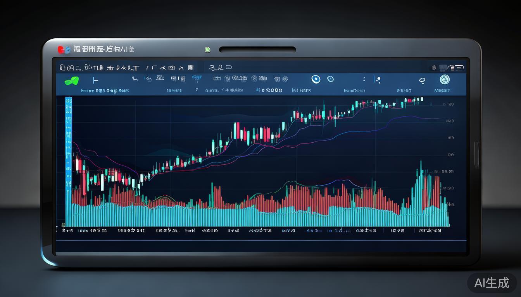Click the label below the curly loop icon

pos(404,90)
